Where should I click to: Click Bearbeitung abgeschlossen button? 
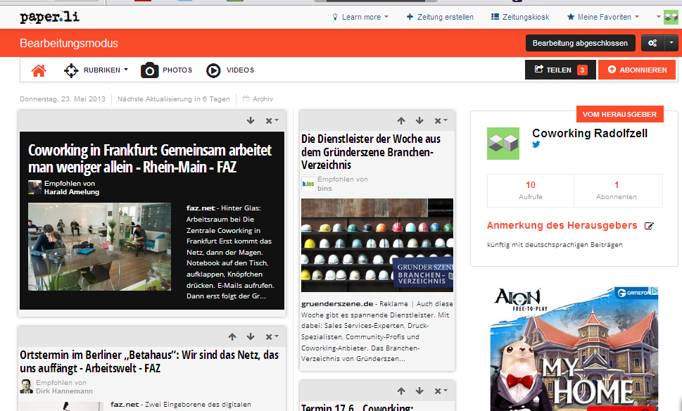click(580, 43)
